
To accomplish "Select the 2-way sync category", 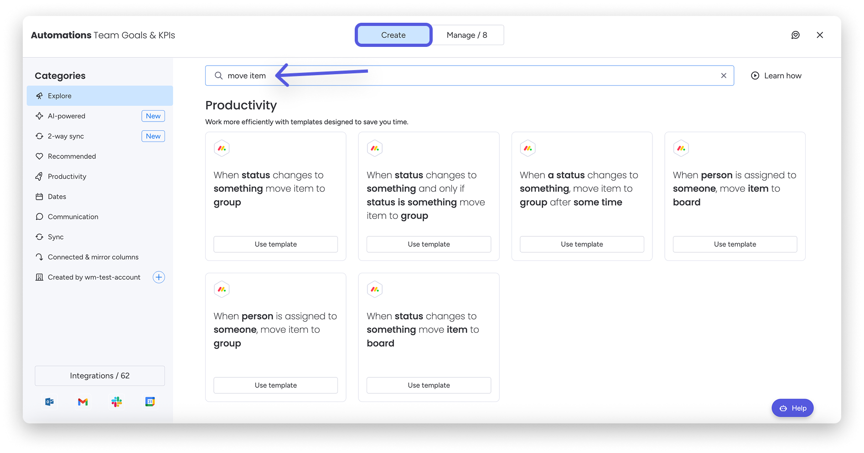I will point(66,136).
